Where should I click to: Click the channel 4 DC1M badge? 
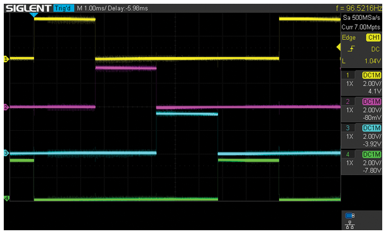tap(371, 155)
